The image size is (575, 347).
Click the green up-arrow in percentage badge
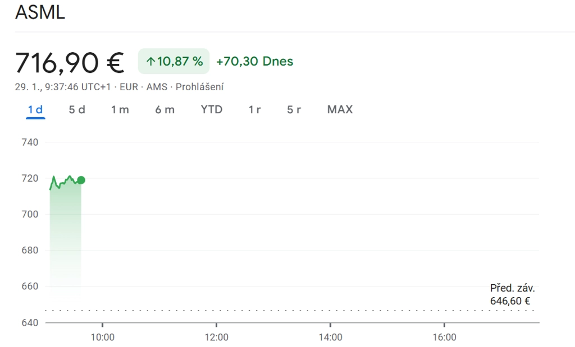[x=150, y=62]
